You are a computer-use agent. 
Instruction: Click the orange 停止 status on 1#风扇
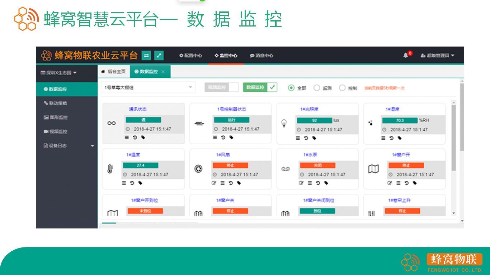pyautogui.click(x=230, y=165)
